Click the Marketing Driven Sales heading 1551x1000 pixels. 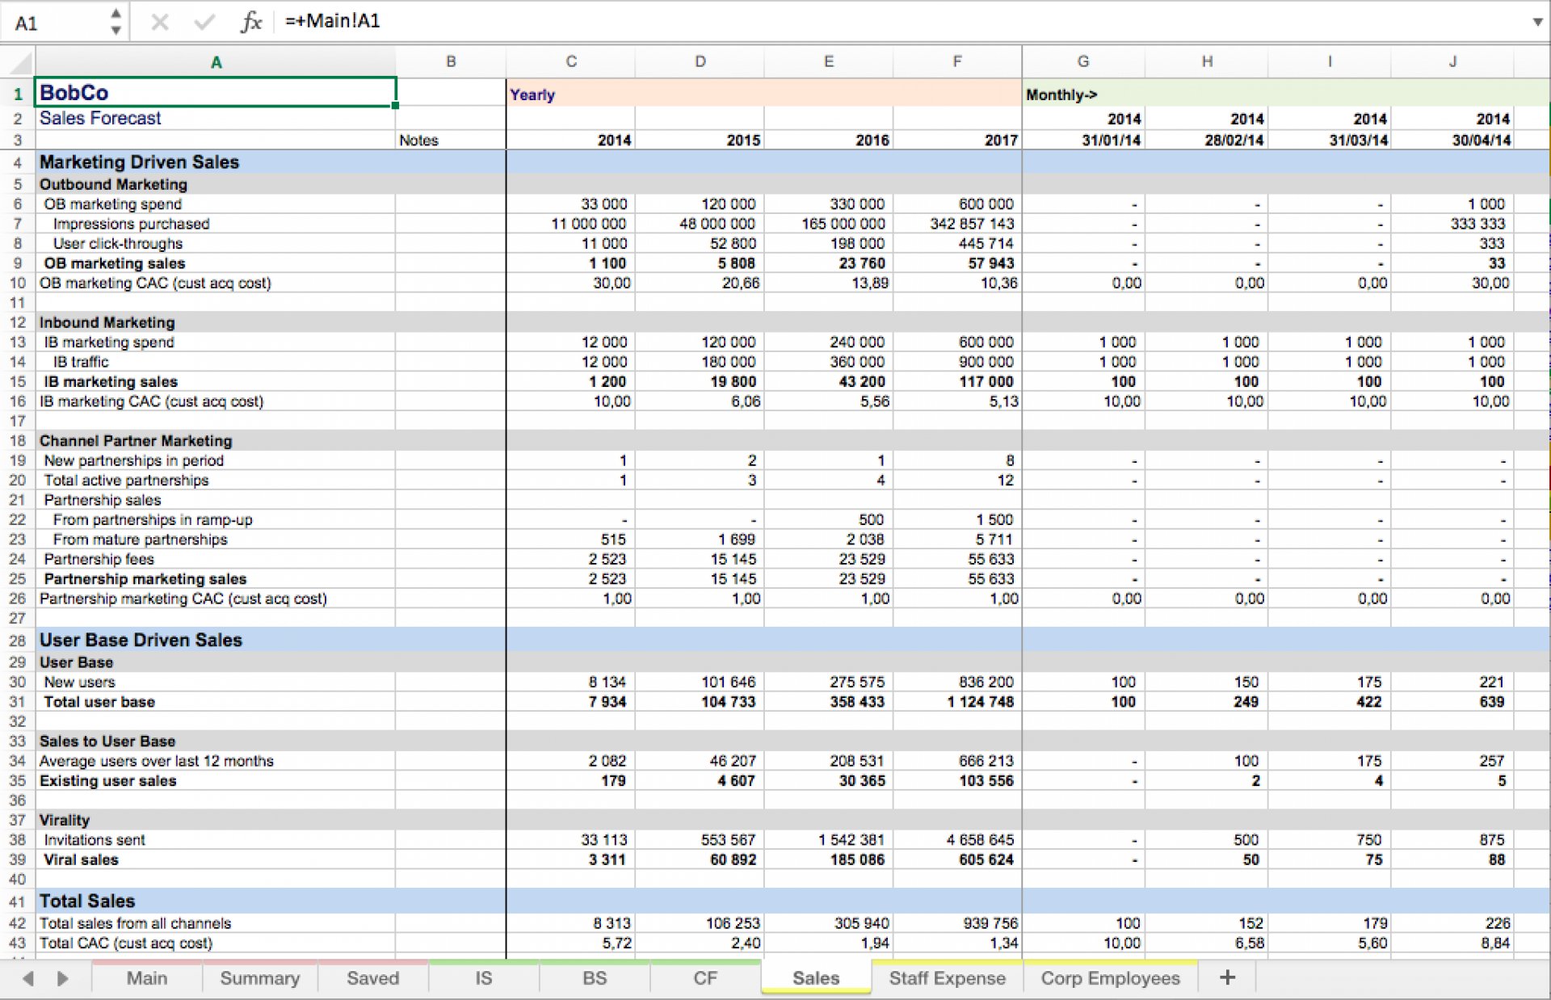coord(139,162)
